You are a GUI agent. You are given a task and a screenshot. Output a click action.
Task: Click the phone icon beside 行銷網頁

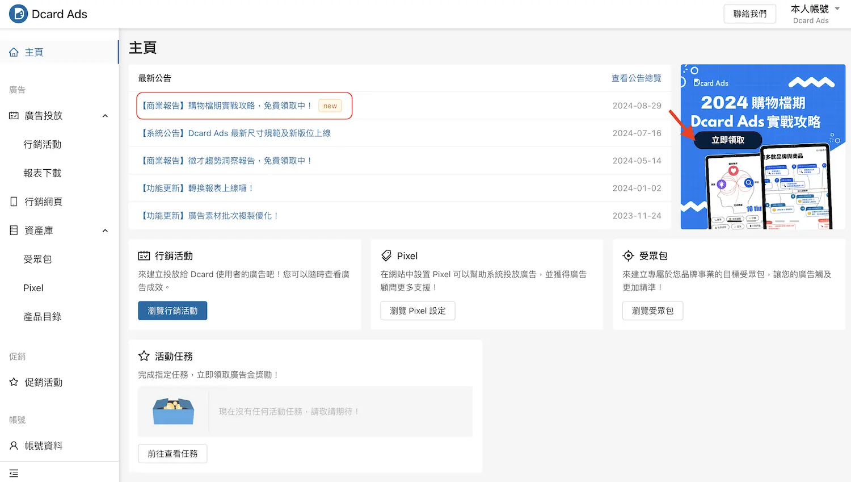(14, 202)
